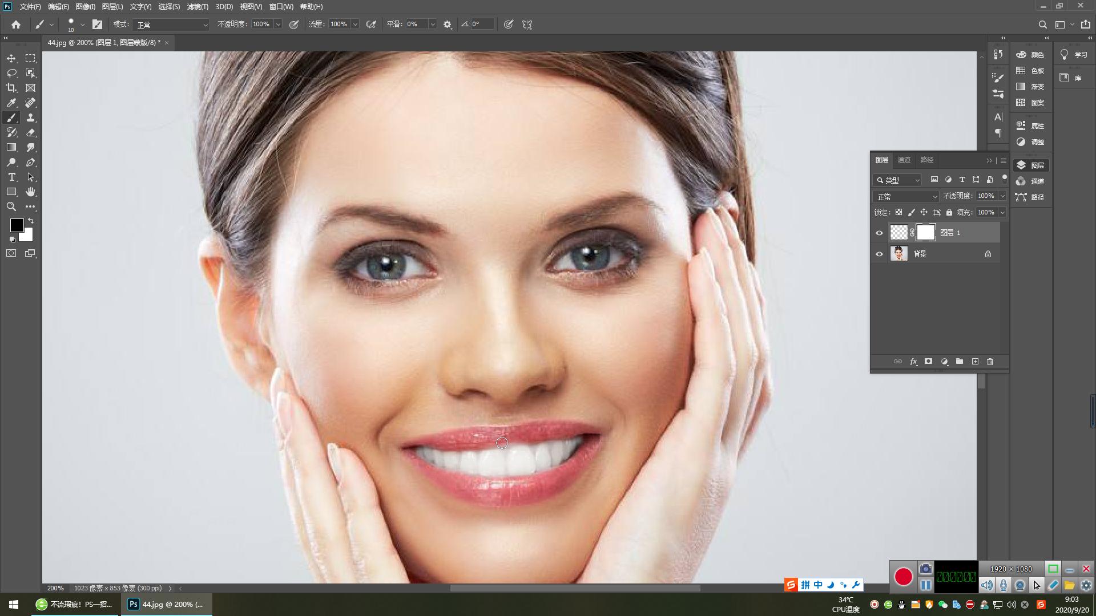This screenshot has height=616, width=1096.
Task: Open the 滤镜(T) menu
Action: coord(198,6)
